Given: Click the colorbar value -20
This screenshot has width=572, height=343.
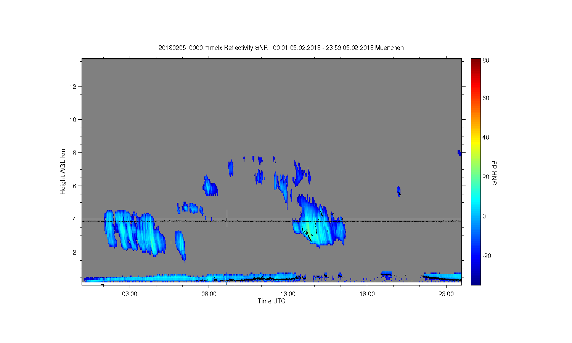Looking at the screenshot, I should 487,256.
